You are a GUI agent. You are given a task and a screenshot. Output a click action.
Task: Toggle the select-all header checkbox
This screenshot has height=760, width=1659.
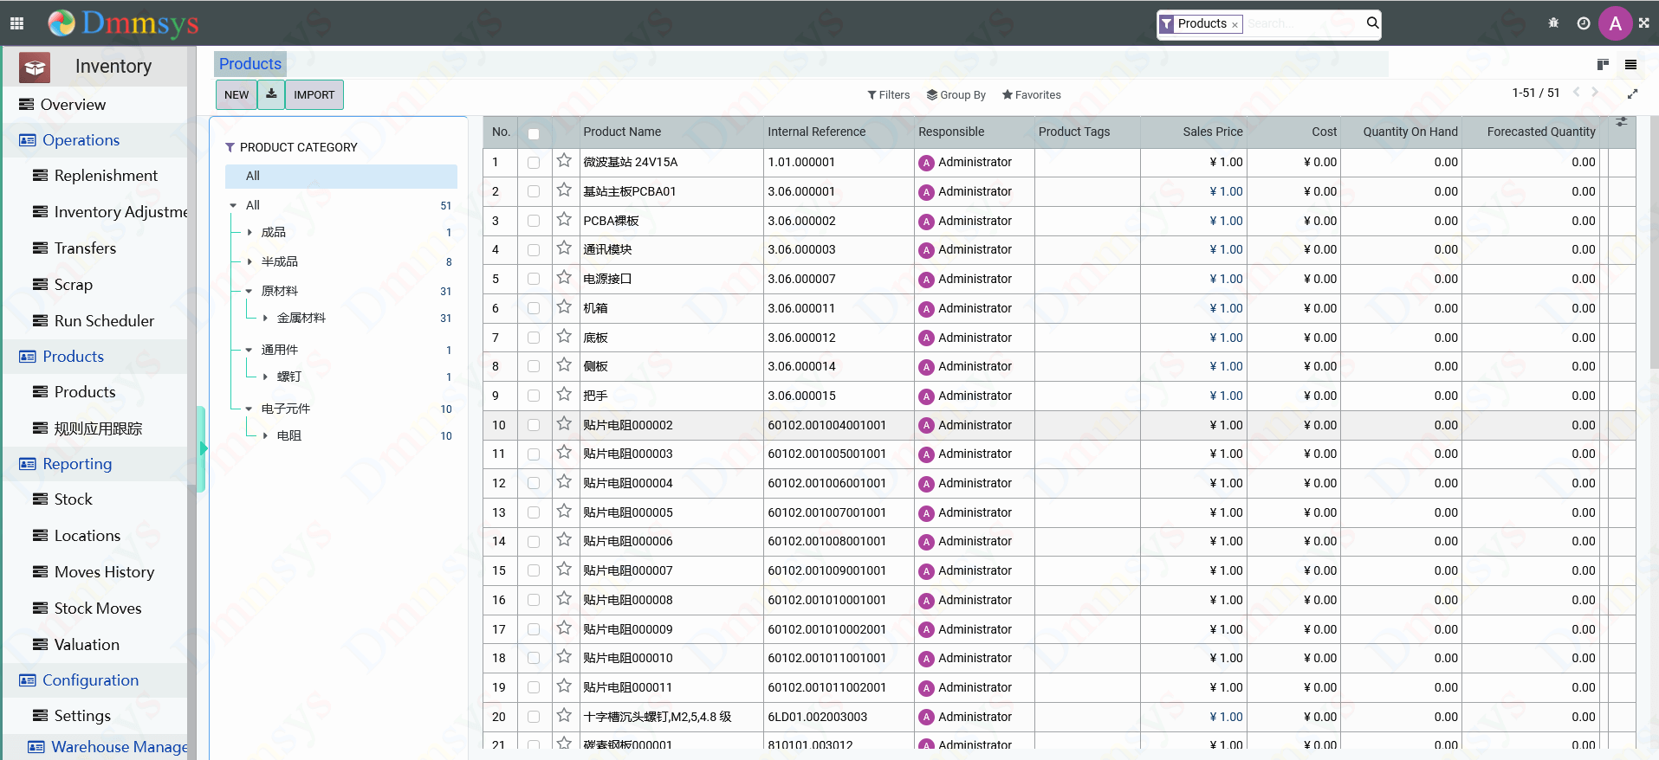click(x=534, y=133)
